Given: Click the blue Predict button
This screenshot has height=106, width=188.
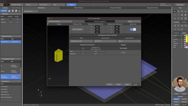Looking at the screenshot, I should (71, 5).
